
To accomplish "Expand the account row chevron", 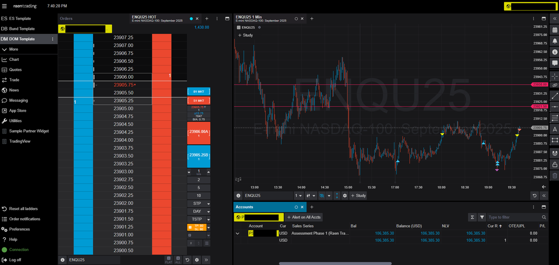I will tap(239, 233).
